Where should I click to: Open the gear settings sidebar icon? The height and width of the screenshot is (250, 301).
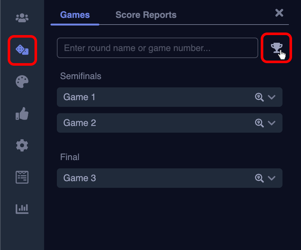coord(22,145)
